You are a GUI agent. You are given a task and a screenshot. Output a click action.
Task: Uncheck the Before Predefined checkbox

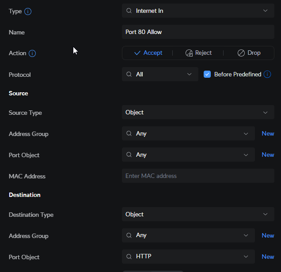(x=207, y=74)
